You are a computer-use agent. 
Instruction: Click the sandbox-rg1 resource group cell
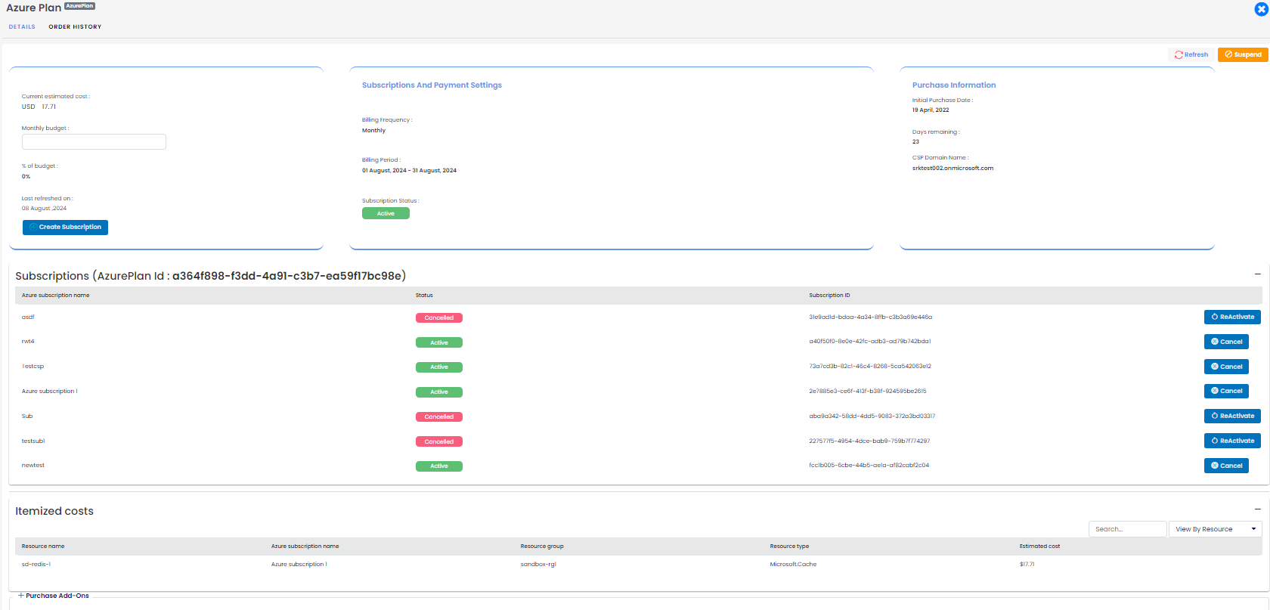tap(538, 564)
